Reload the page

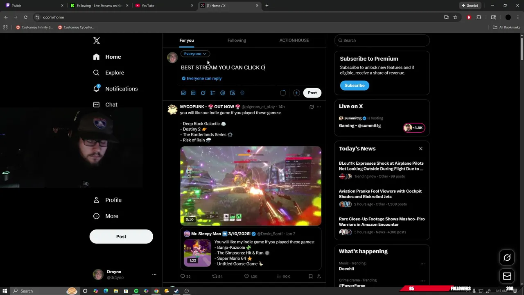coord(25,17)
